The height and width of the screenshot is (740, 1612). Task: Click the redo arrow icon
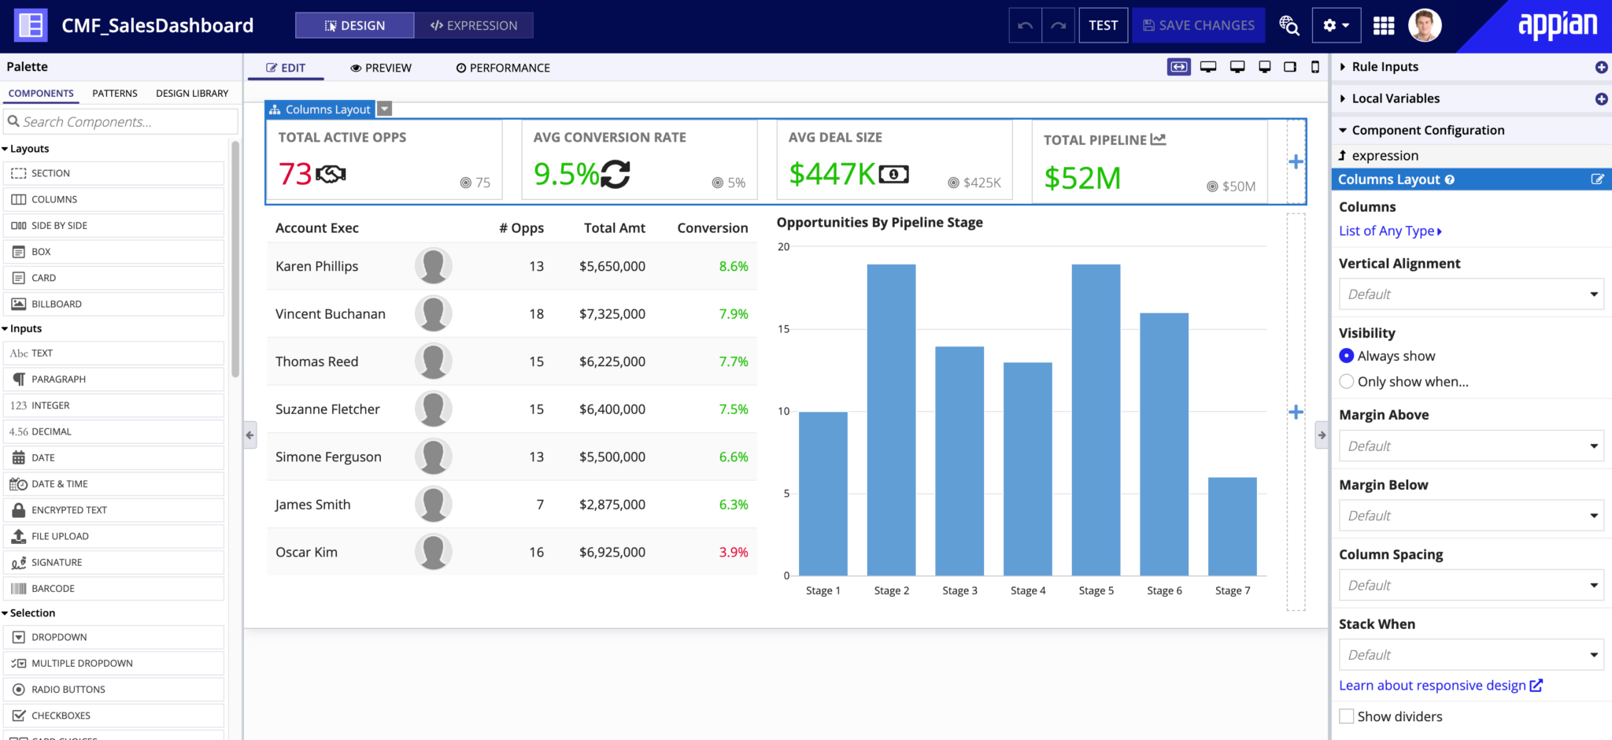point(1059,25)
